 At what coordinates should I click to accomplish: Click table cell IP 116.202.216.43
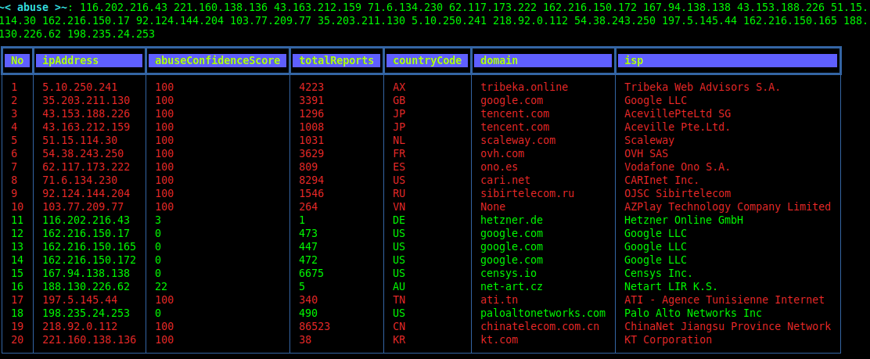(x=86, y=221)
